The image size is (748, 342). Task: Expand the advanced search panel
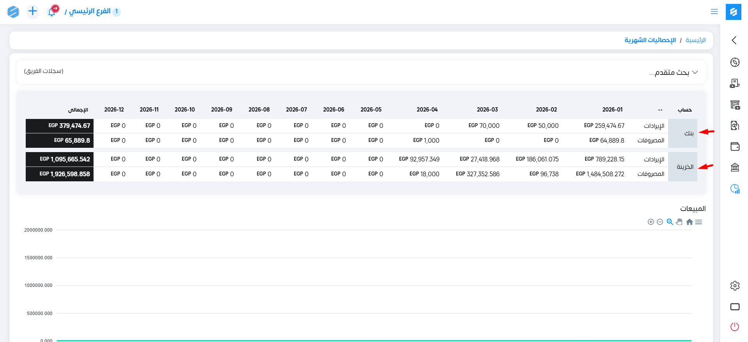674,73
